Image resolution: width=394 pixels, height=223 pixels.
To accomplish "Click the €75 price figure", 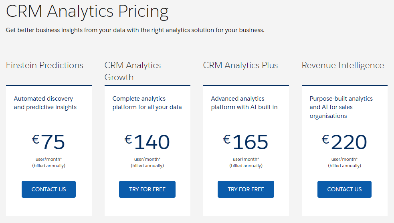I will coord(48,142).
